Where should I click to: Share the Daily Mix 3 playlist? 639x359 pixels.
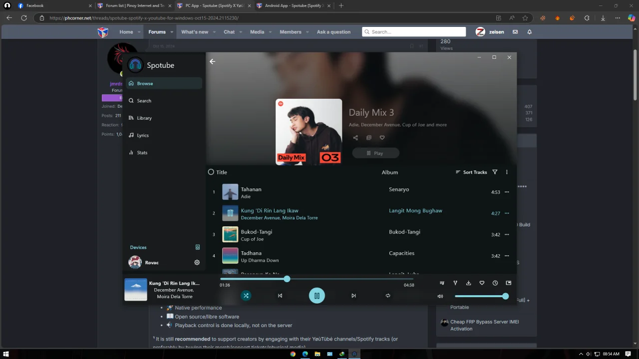[x=355, y=138]
